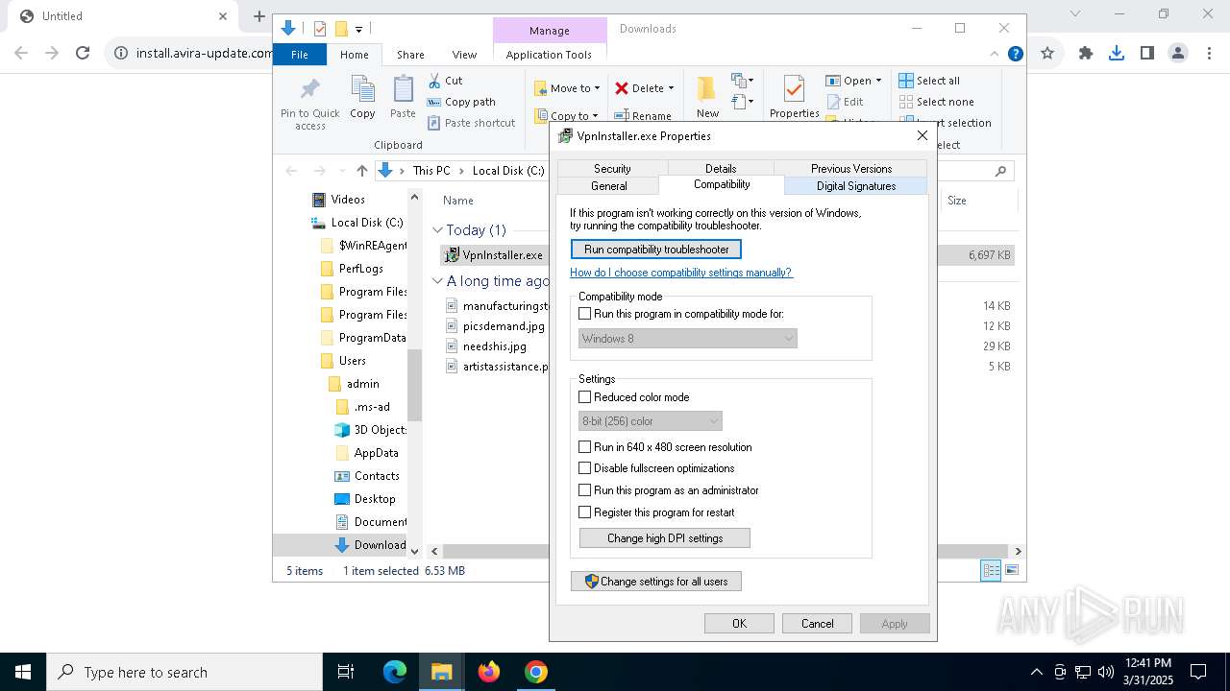Click Chrome side panel icon

[x=1147, y=54]
